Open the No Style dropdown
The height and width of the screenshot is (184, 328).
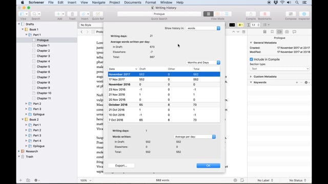click(x=91, y=25)
